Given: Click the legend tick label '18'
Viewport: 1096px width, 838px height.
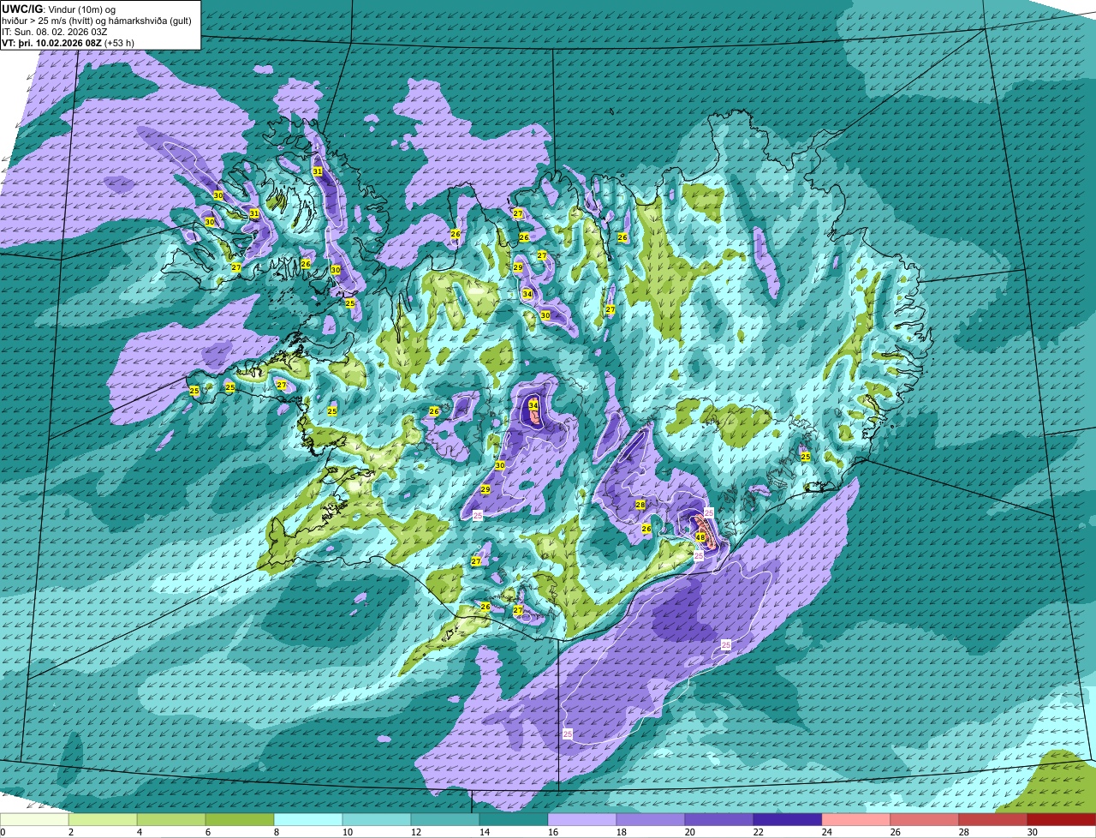Looking at the screenshot, I should 621,832.
